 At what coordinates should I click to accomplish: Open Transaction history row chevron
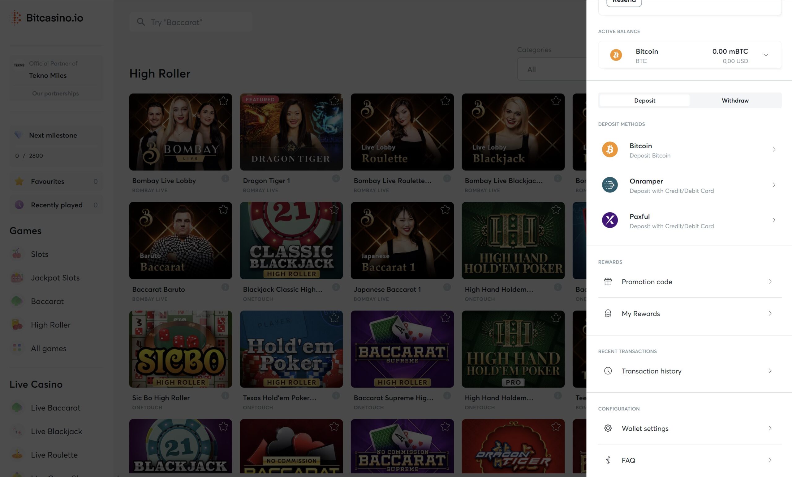(770, 371)
